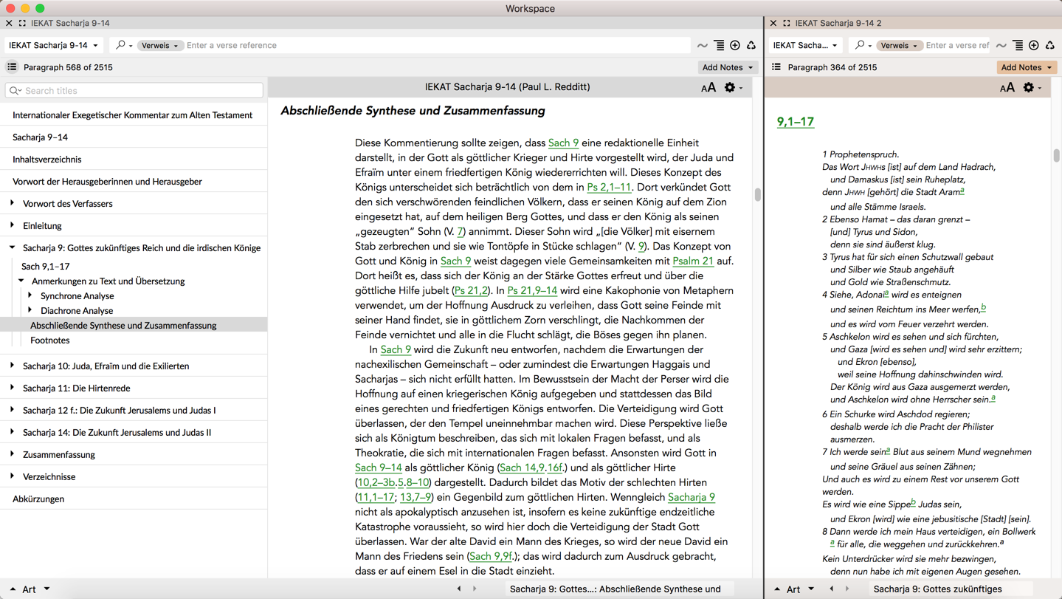Viewport: 1062px width, 599px height.
Task: Select Abkürzungen in contents
Action: 38,499
